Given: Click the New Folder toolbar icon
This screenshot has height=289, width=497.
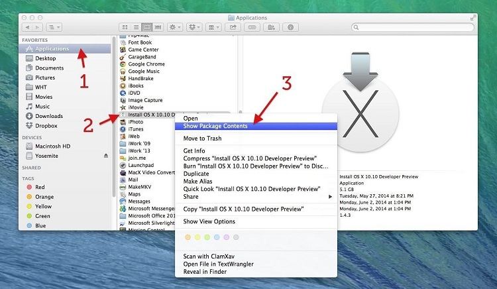Looking at the screenshot, I should point(271,27).
